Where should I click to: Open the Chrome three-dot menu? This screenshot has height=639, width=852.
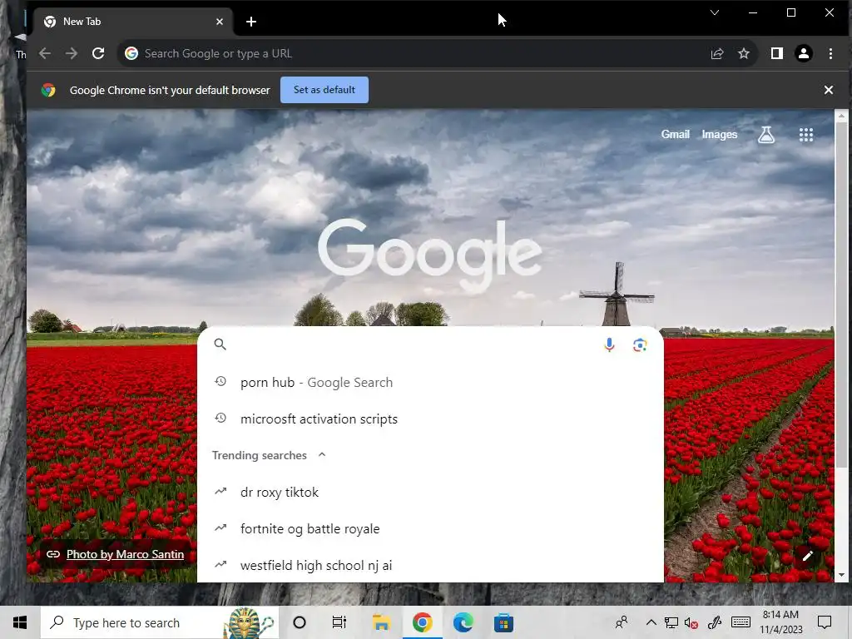tap(830, 53)
